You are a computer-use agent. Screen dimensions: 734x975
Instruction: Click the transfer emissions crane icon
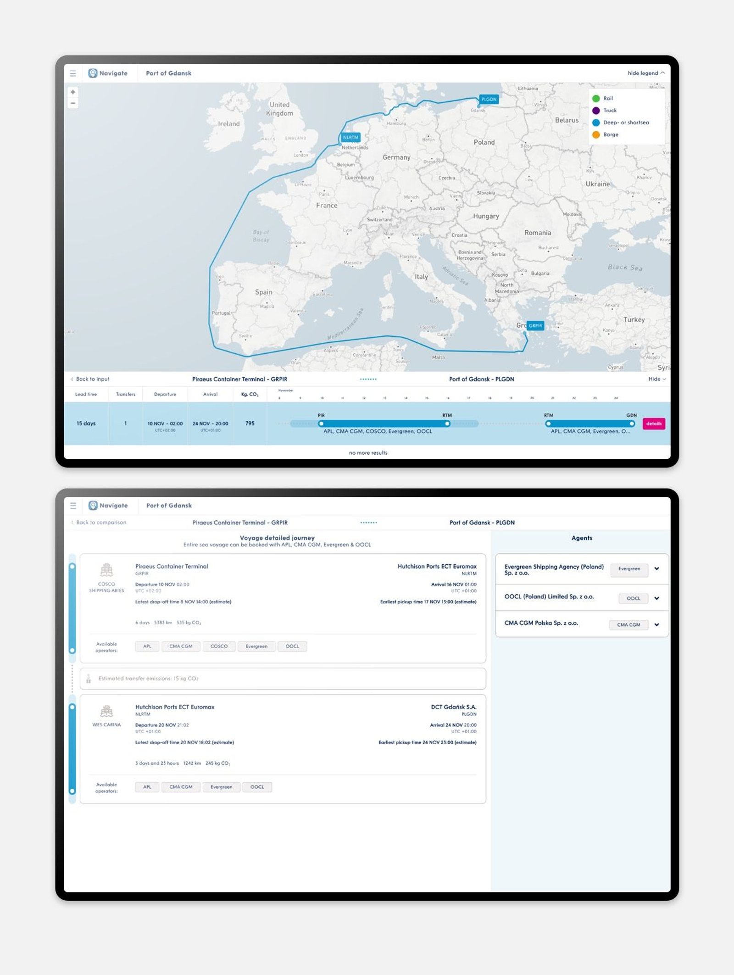pyautogui.click(x=89, y=679)
